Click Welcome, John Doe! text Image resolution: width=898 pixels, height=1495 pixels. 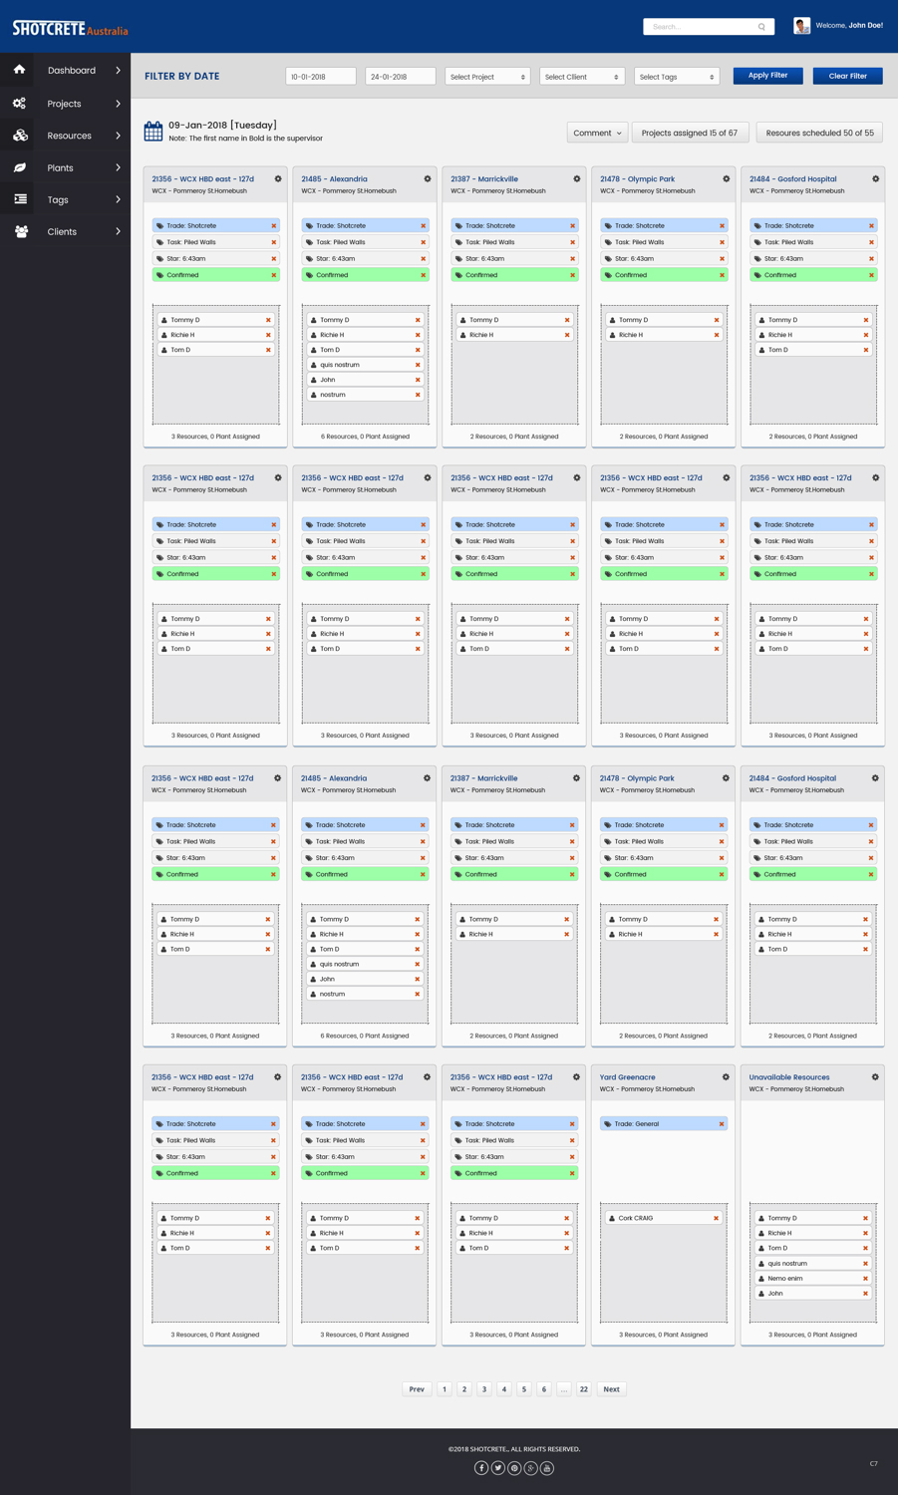click(849, 26)
